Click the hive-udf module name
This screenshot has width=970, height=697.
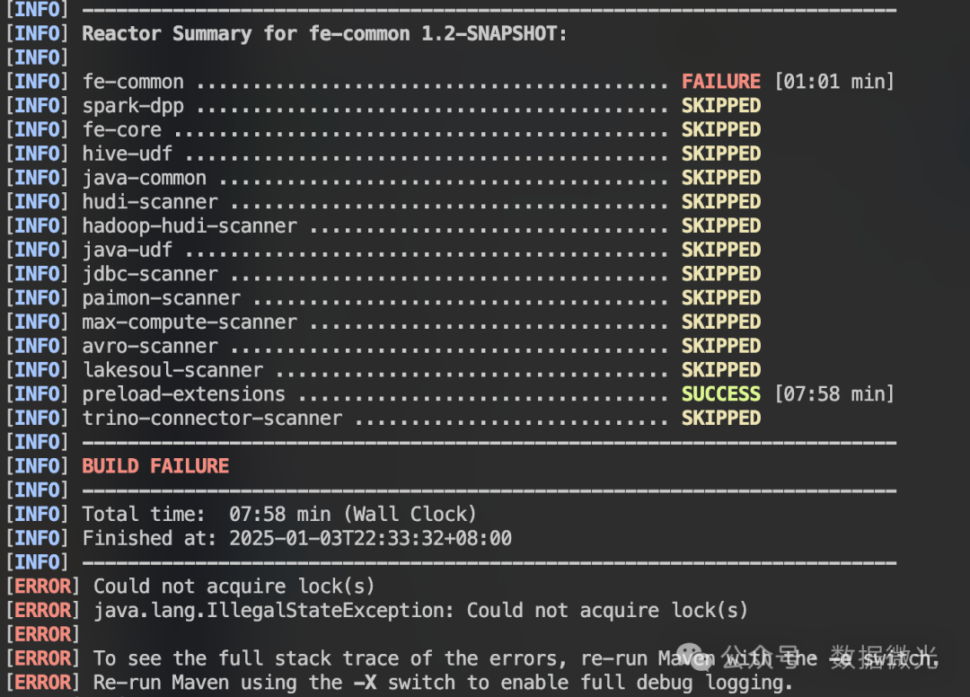click(128, 154)
